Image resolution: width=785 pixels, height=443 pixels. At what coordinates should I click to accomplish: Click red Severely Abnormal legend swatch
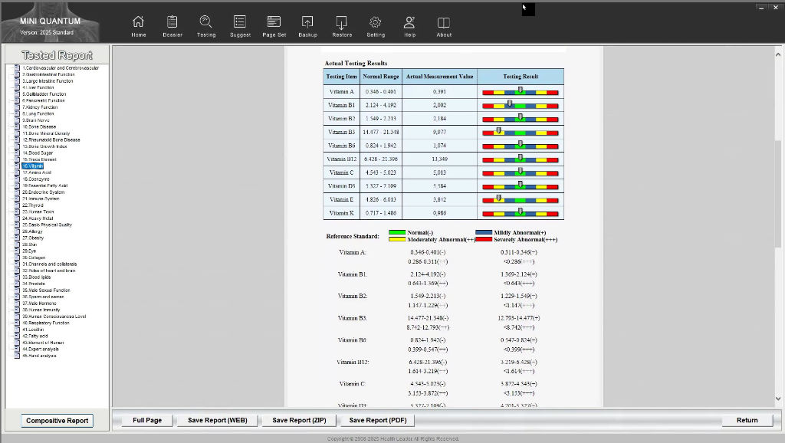click(x=484, y=239)
